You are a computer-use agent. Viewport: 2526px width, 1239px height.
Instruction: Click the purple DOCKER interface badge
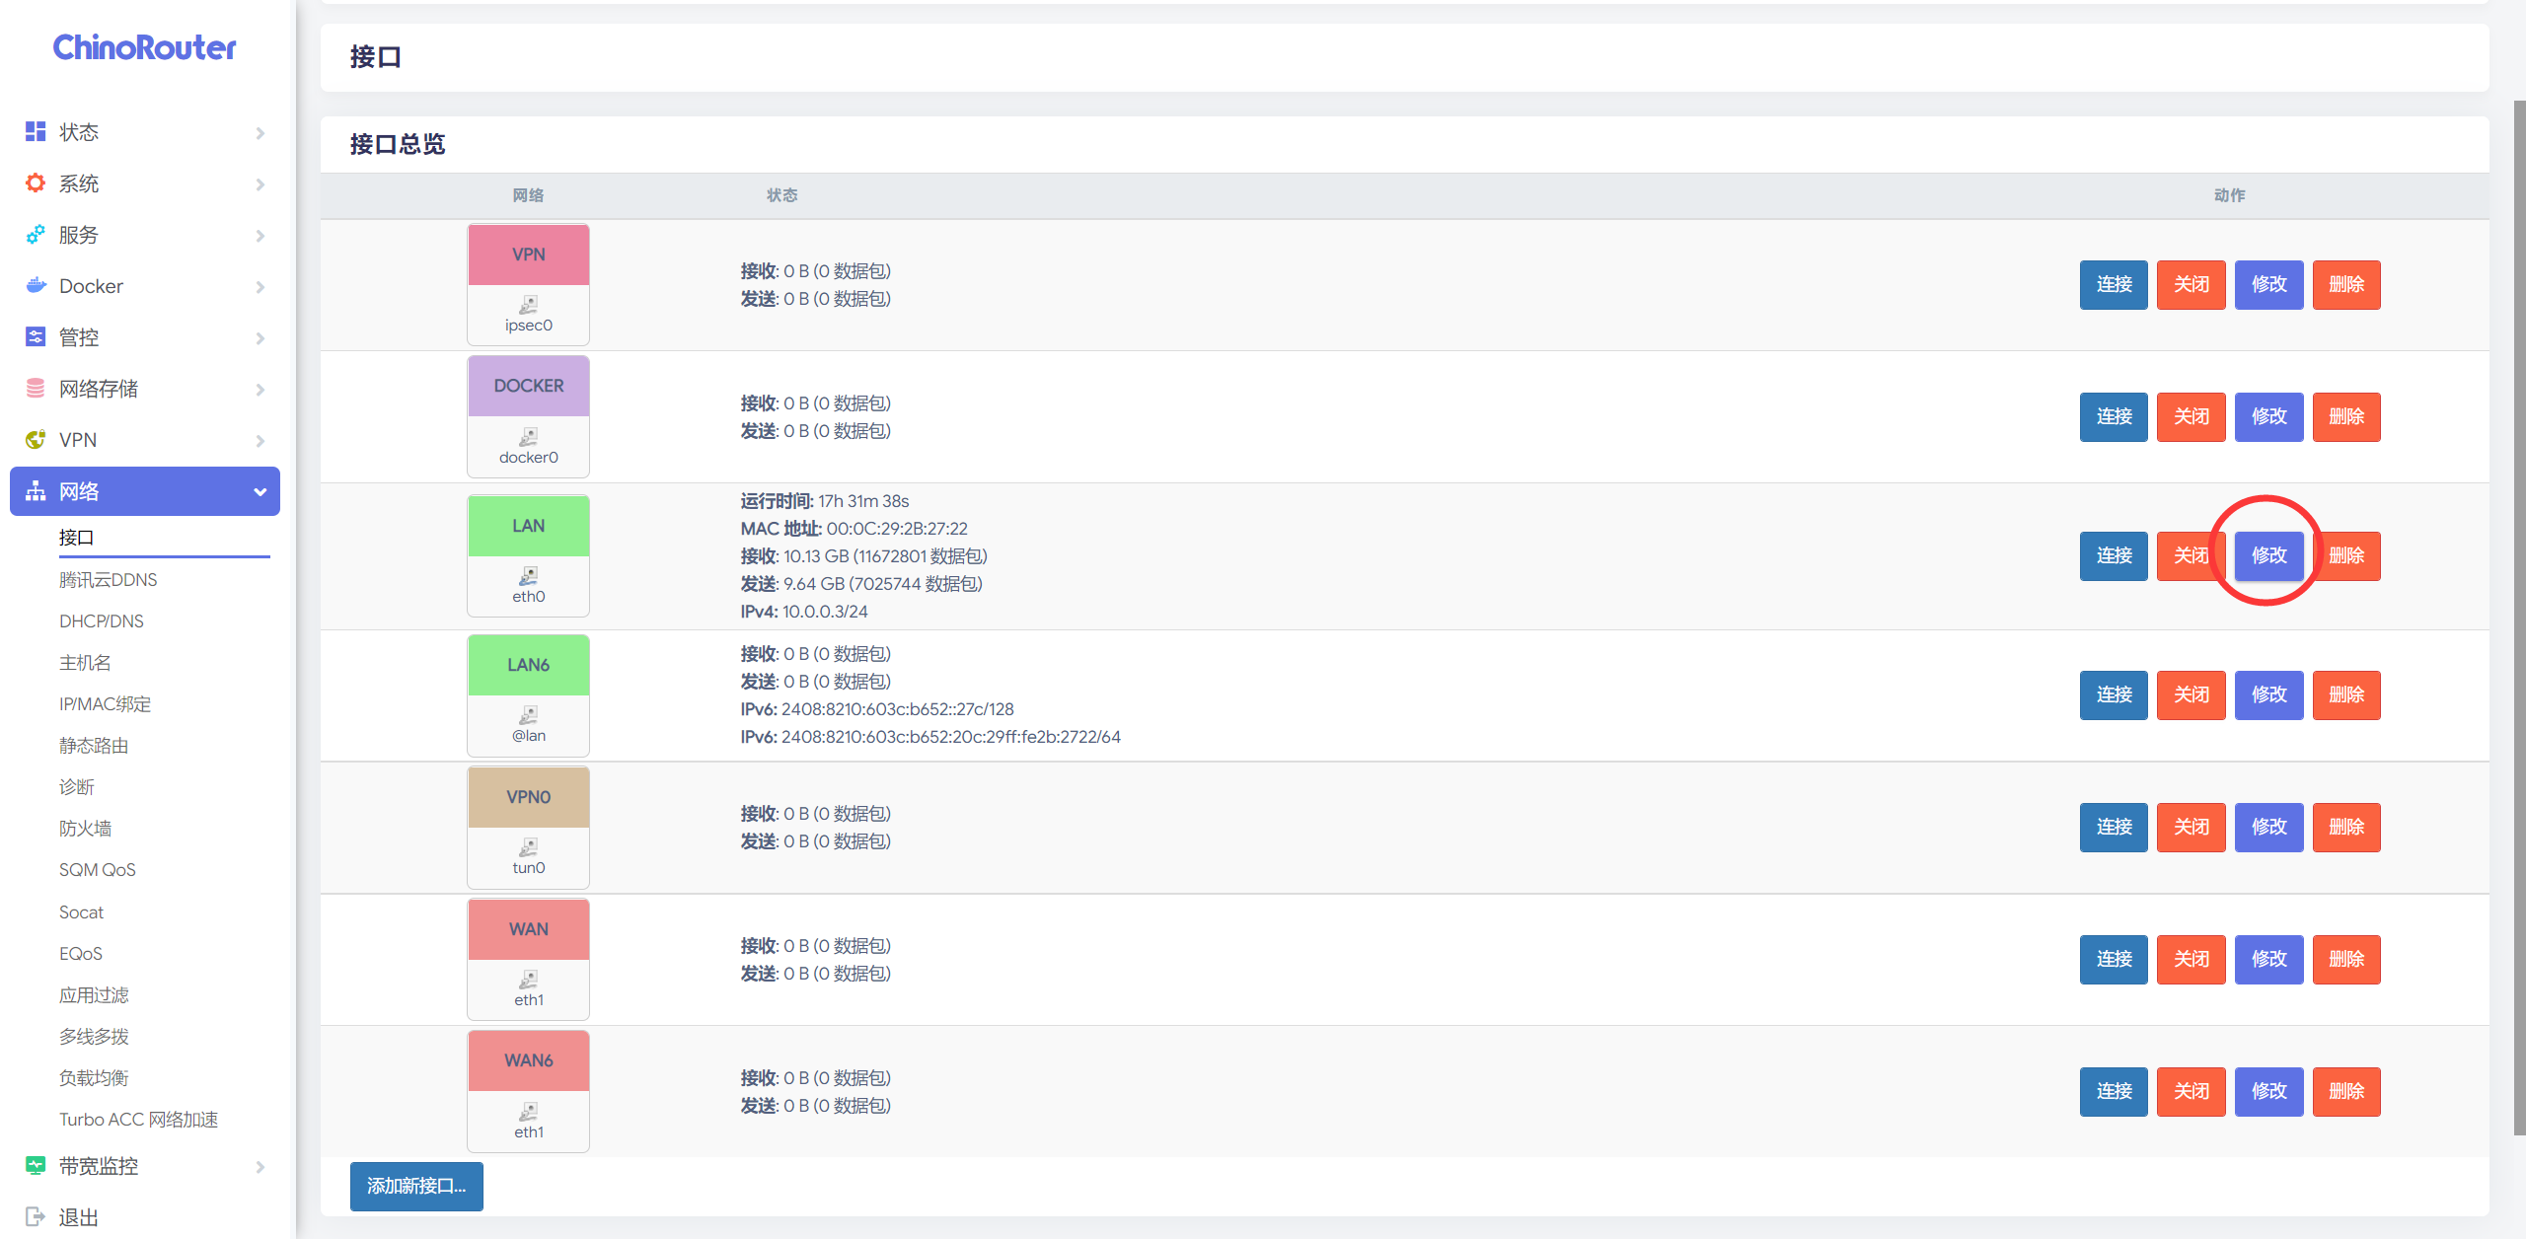click(x=529, y=386)
